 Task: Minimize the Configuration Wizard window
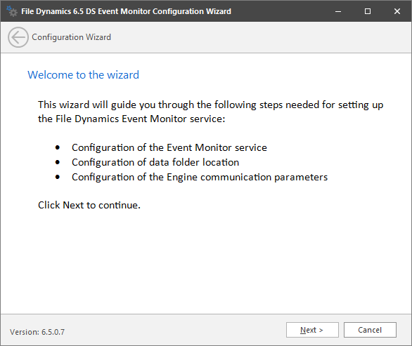(x=338, y=11)
